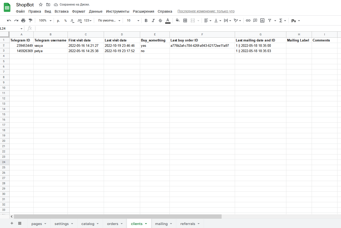Open the clients tab options arrow

pyautogui.click(x=146, y=224)
